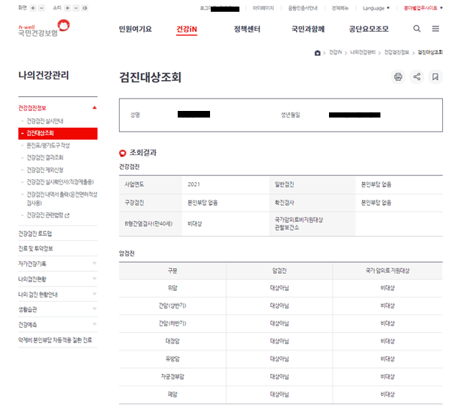The width and height of the screenshot is (470, 407).
Task: Decrease 소리 volume with minus button
Action: (76, 8)
